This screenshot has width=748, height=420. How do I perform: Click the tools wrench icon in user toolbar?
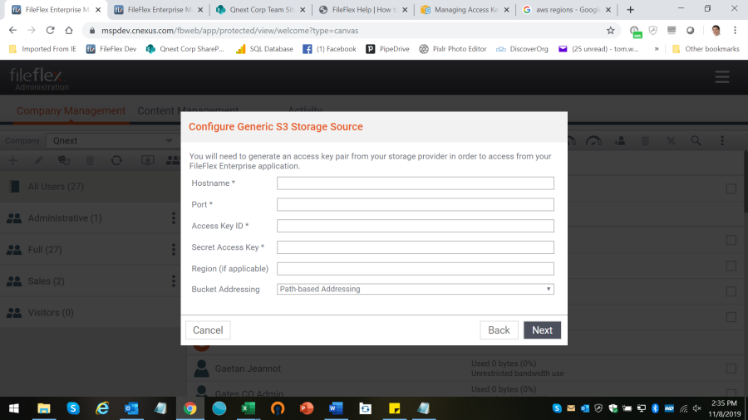pos(671,141)
